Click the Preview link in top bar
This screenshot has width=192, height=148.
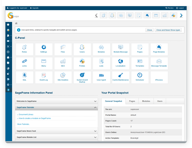169,8
